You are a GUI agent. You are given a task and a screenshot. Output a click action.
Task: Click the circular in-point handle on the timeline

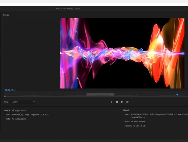[x=5, y=96]
